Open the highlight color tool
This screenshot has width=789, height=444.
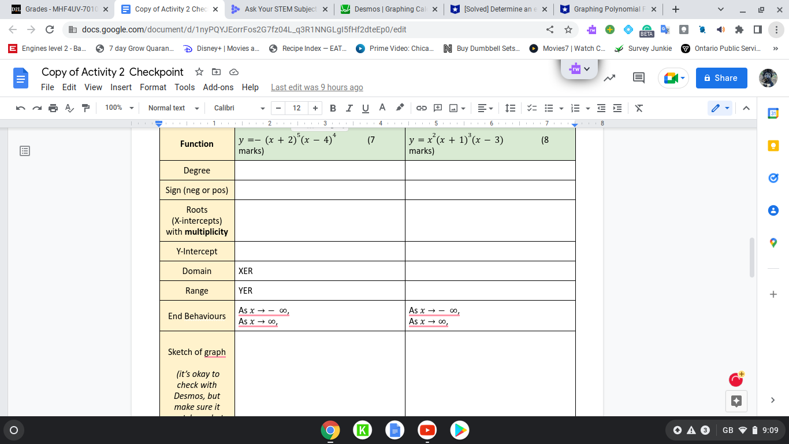pyautogui.click(x=399, y=108)
